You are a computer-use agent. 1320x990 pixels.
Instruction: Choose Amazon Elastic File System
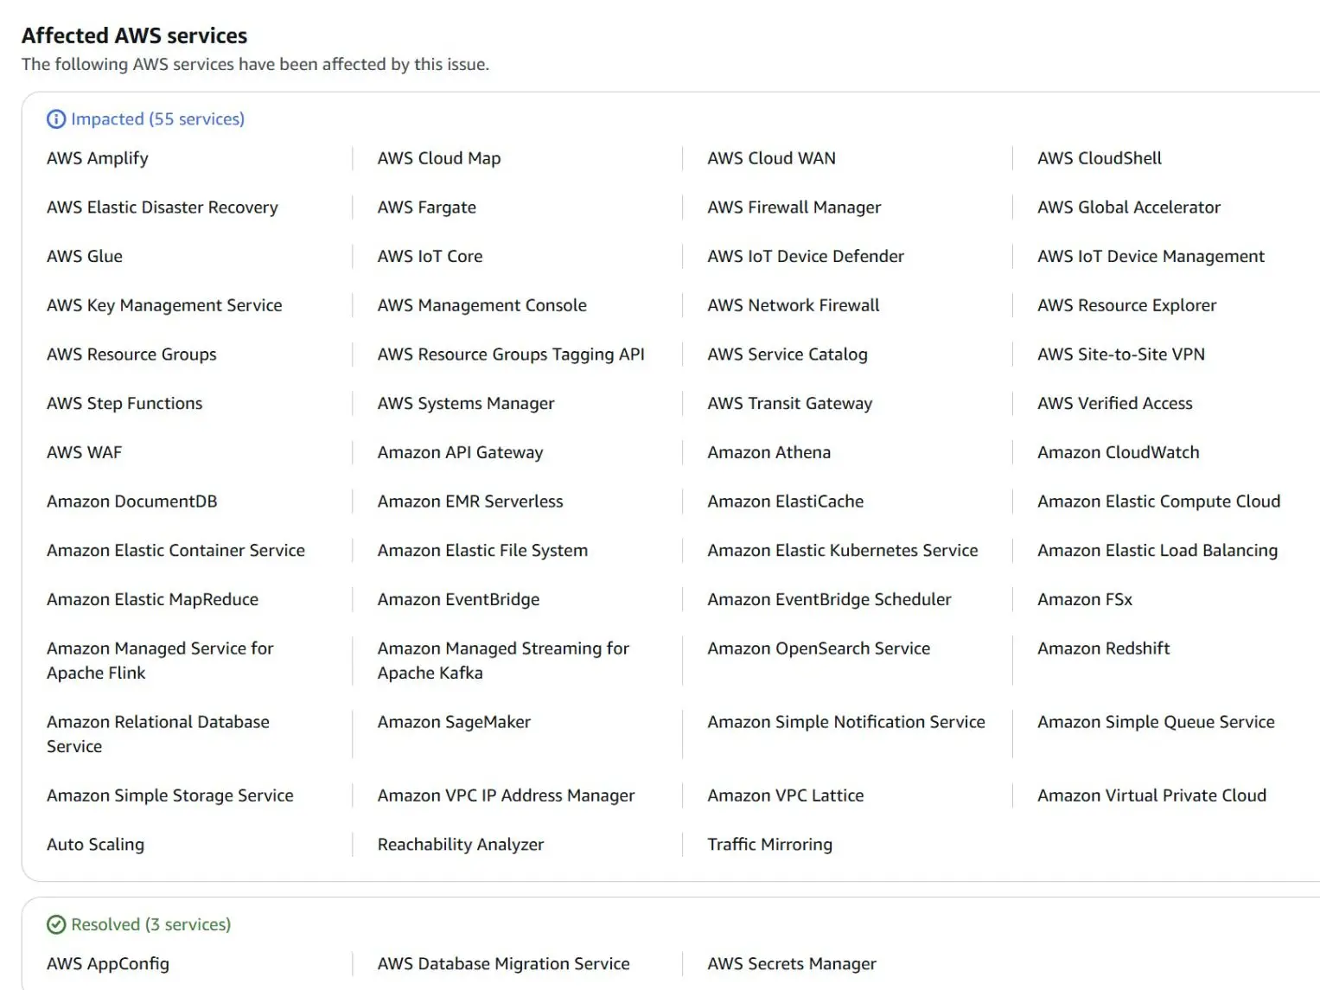pyautogui.click(x=482, y=551)
